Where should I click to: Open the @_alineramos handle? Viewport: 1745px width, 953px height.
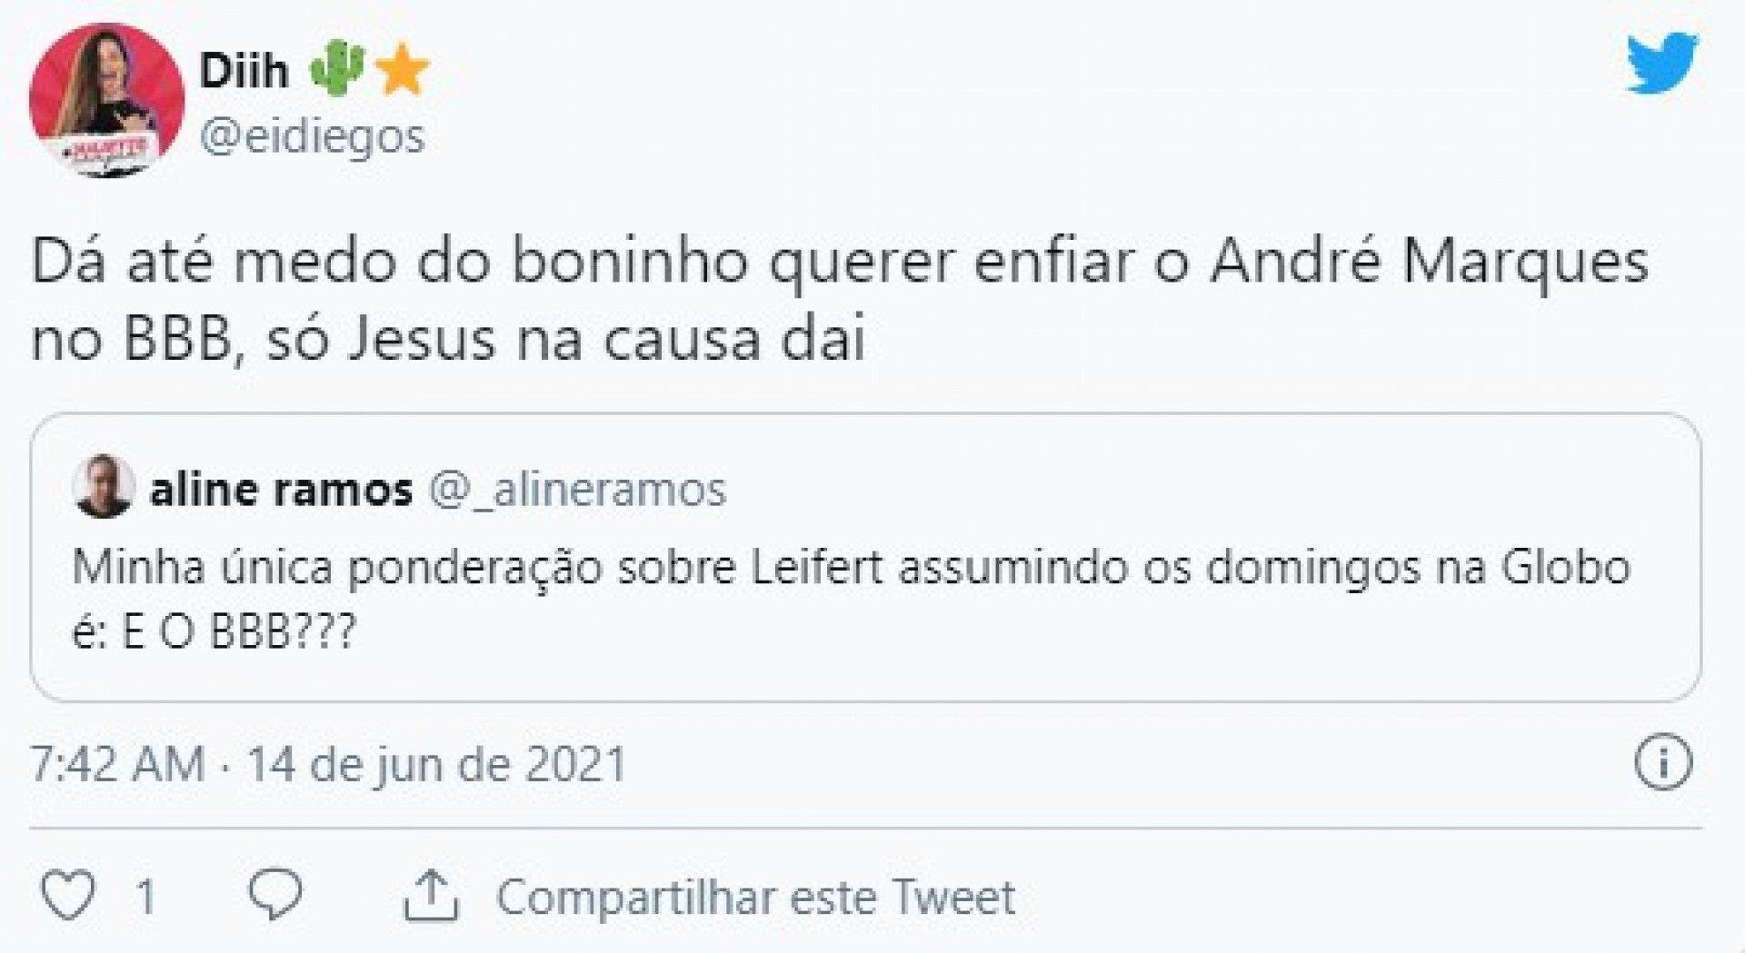point(577,490)
